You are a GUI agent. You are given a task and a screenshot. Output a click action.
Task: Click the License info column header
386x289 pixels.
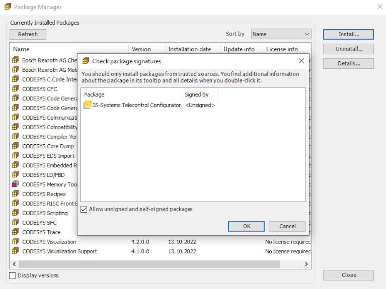coord(287,49)
